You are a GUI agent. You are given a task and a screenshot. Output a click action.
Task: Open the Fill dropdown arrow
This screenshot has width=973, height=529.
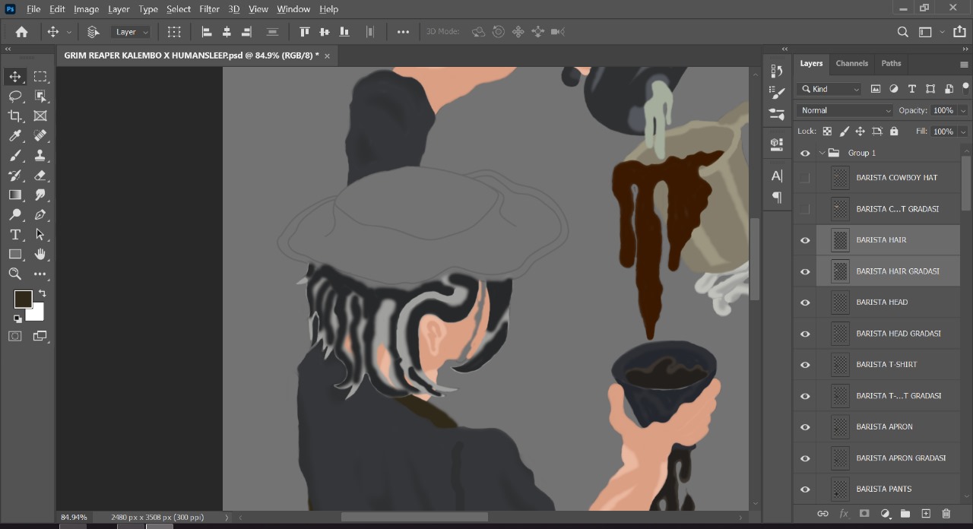pos(963,131)
